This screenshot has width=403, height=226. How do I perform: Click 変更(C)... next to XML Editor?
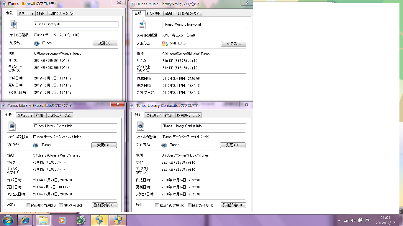click(x=234, y=44)
